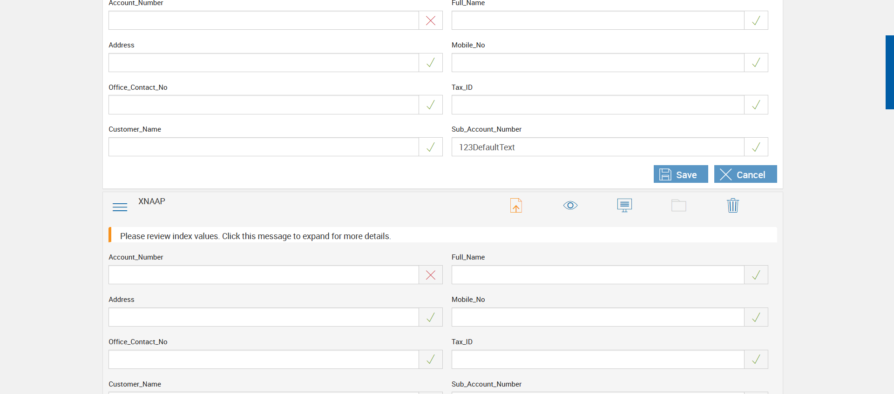The height and width of the screenshot is (394, 894).
Task: Focus XNAAP Tax_ID input field
Action: (598, 359)
